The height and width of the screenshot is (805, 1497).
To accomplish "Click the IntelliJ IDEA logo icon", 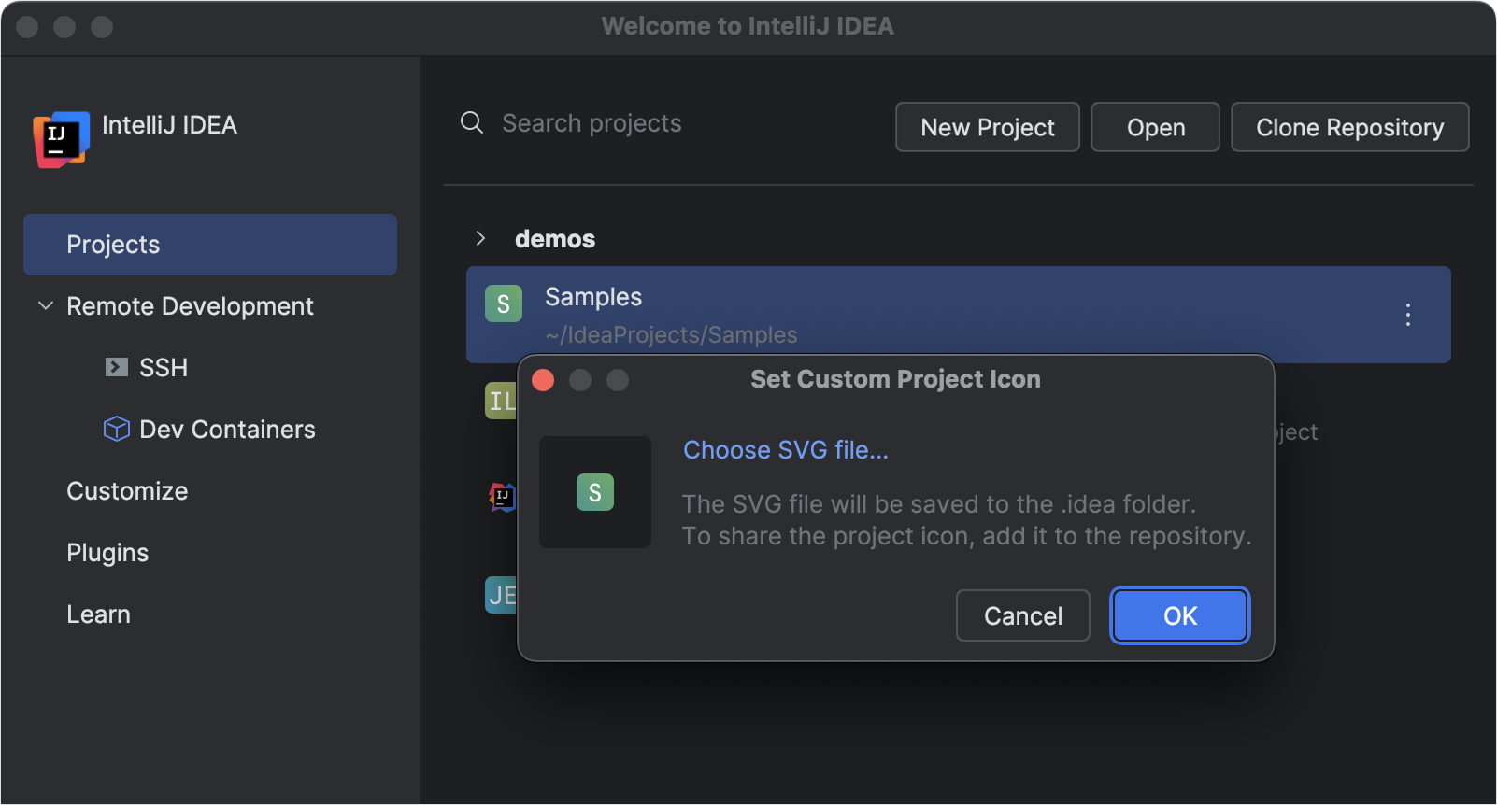I will pos(60,138).
